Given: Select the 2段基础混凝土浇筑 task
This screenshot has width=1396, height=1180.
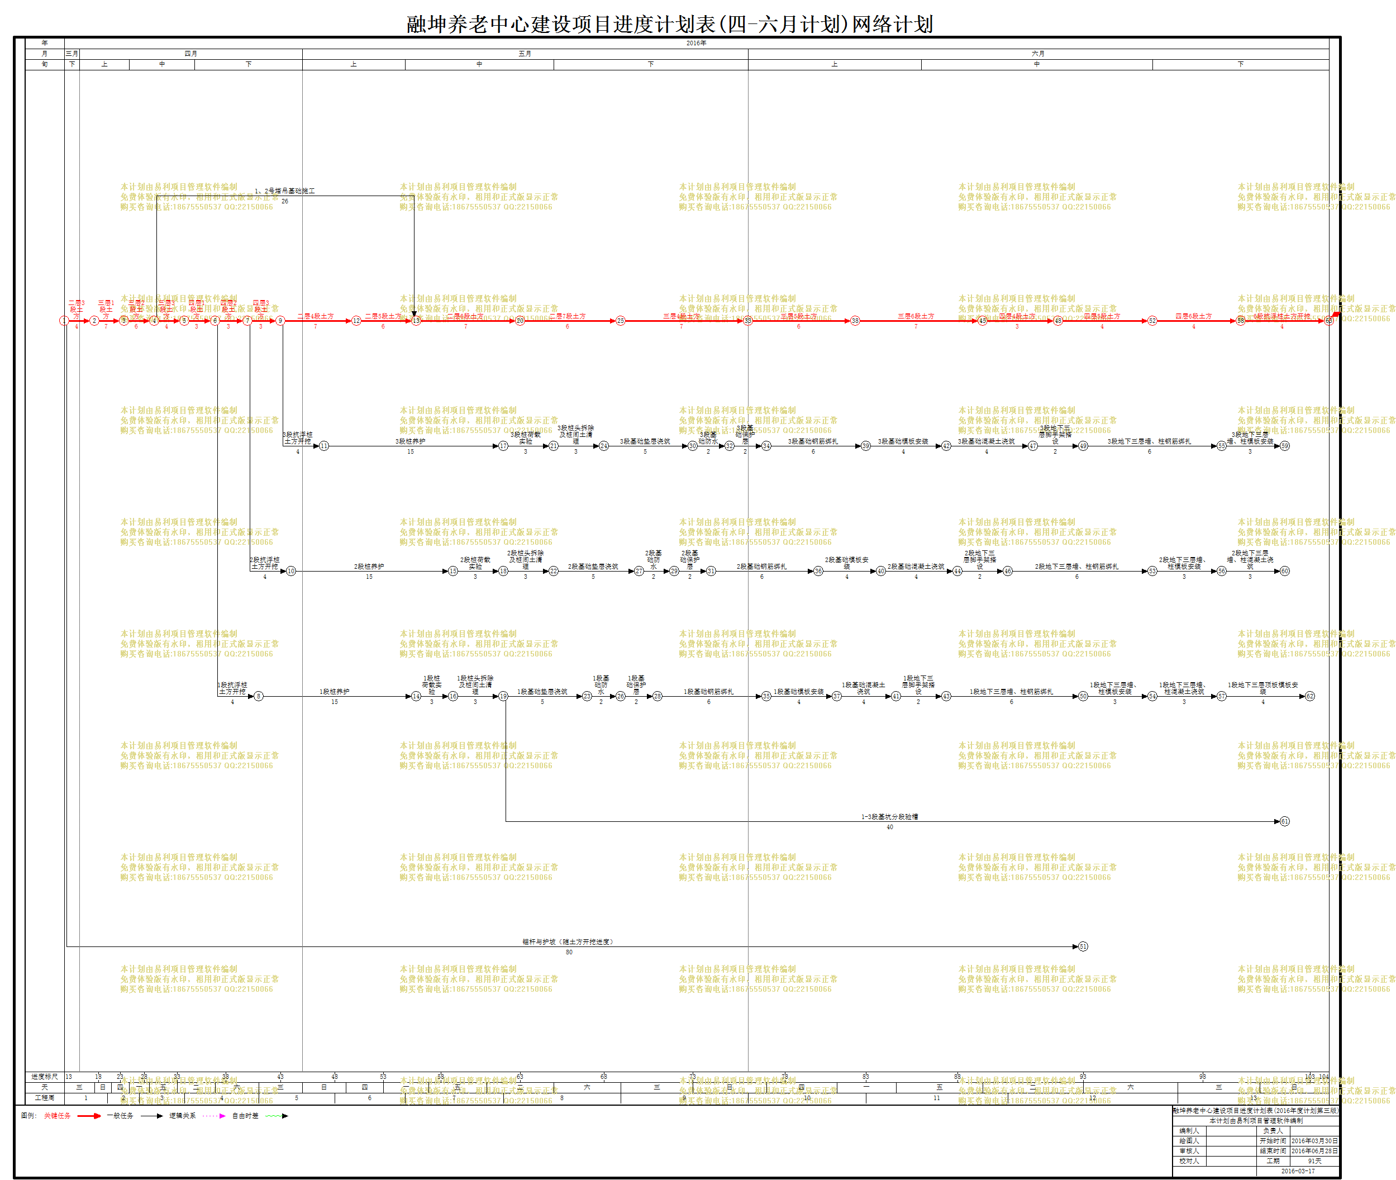Looking at the screenshot, I should (x=916, y=567).
